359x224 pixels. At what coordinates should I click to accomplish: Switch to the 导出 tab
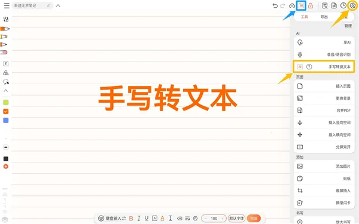324,17
